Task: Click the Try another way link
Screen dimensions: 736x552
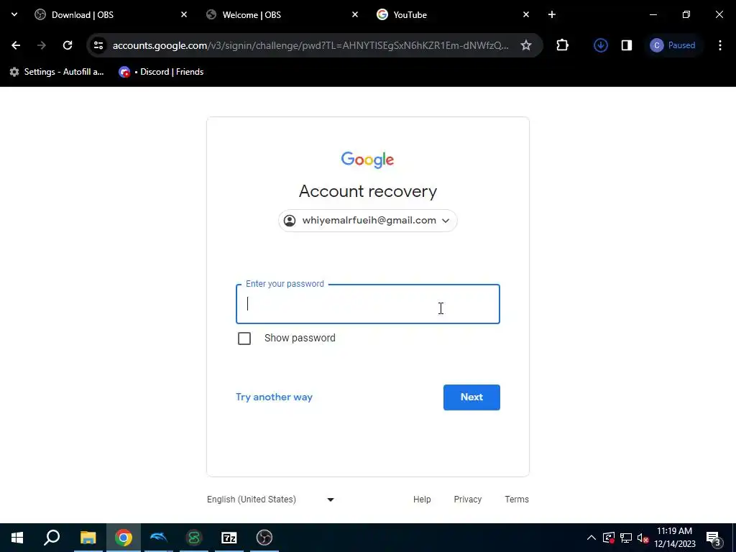Action: tap(274, 397)
